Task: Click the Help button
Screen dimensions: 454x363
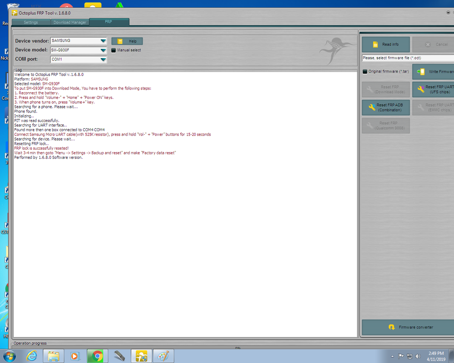Action: tap(127, 41)
